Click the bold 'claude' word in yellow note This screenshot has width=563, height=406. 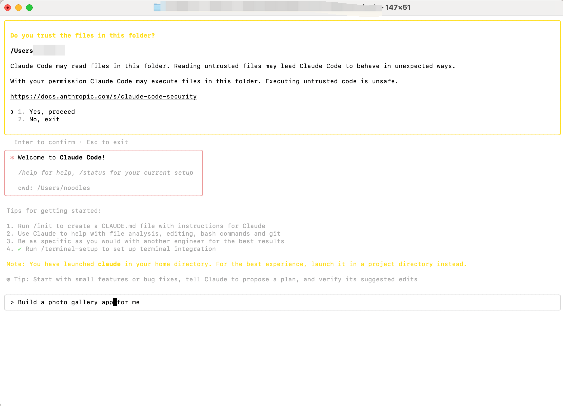109,264
